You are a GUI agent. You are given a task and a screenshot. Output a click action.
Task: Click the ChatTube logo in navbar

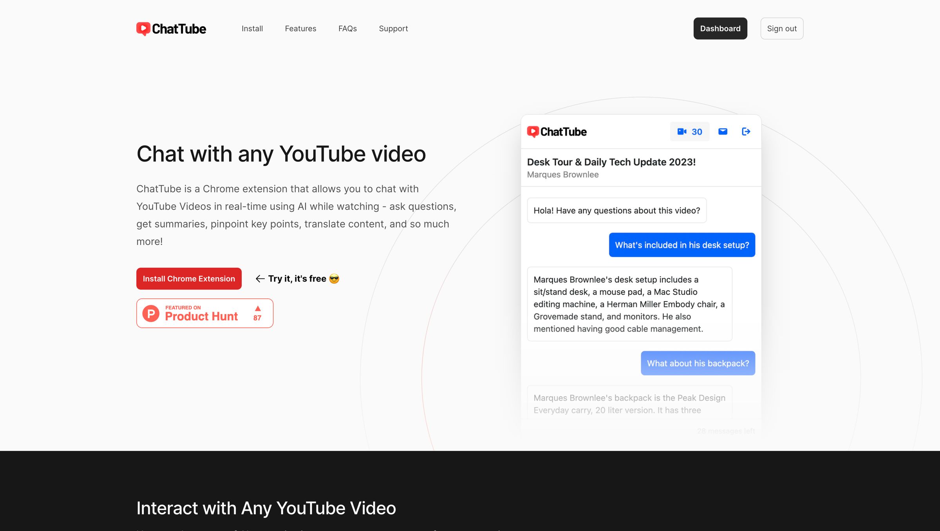point(171,29)
